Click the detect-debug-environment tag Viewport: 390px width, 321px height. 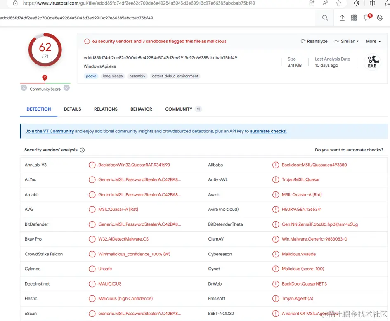coord(175,76)
